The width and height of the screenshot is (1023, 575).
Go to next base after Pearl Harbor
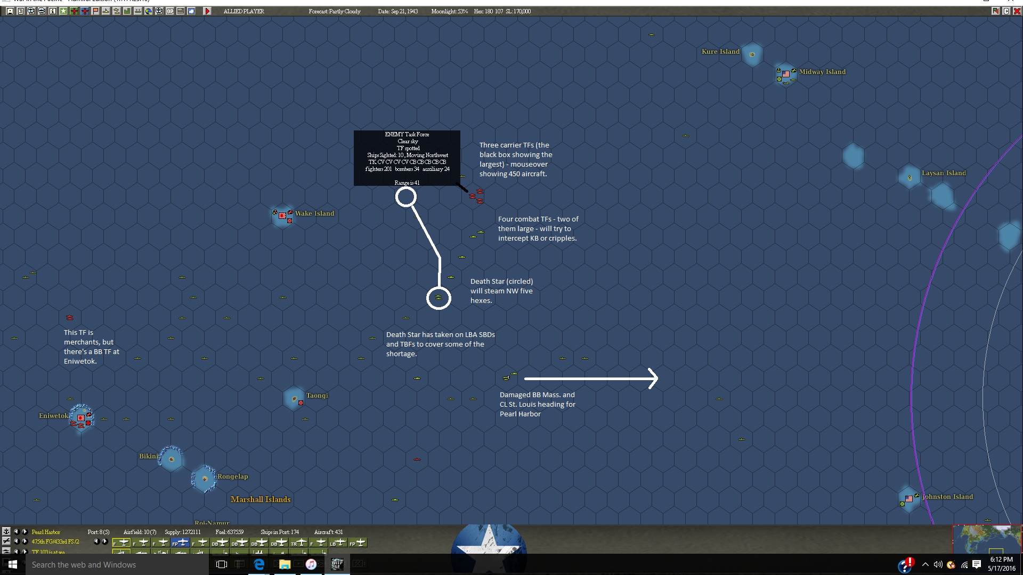click(25, 532)
